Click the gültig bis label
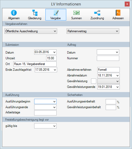The height and width of the screenshot is (149, 132). click(11, 126)
